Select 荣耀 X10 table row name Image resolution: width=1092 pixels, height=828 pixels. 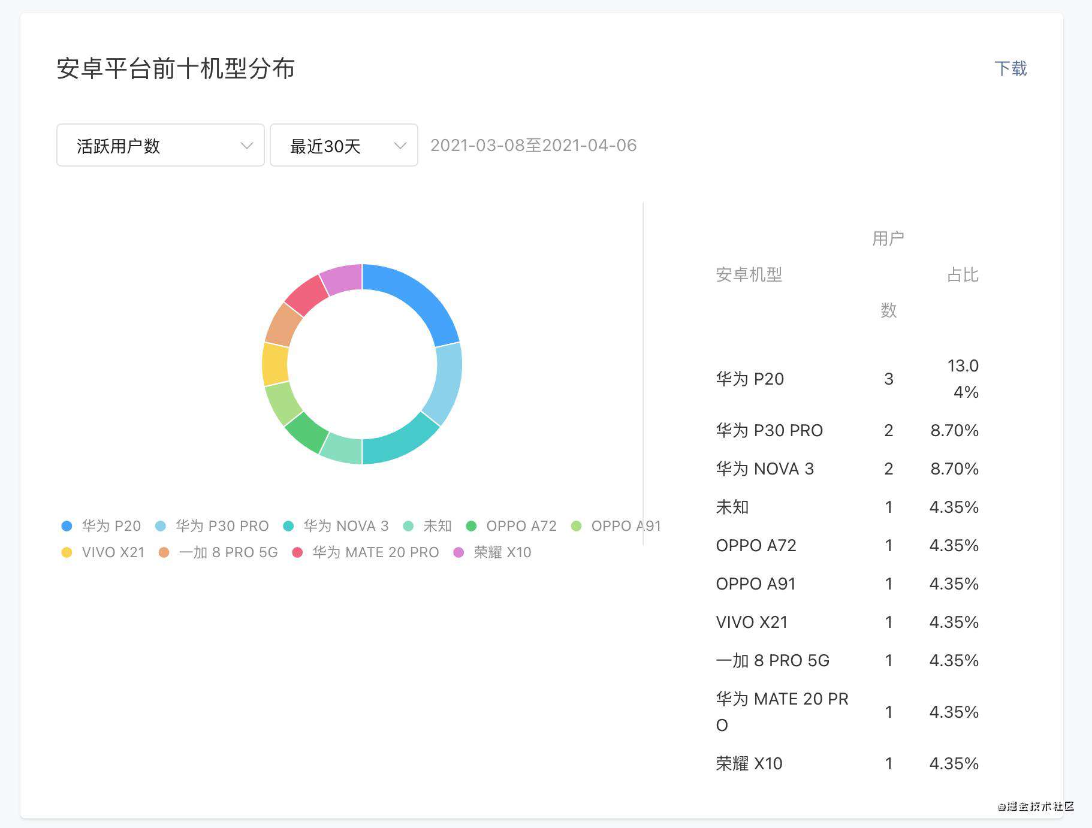tap(749, 763)
